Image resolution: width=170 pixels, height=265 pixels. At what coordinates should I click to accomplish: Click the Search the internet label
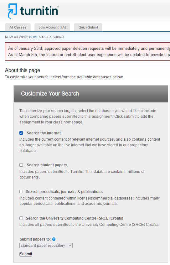[44, 133]
